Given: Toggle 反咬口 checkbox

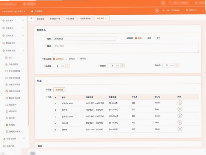Looking at the screenshot, I should [x=67, y=59].
